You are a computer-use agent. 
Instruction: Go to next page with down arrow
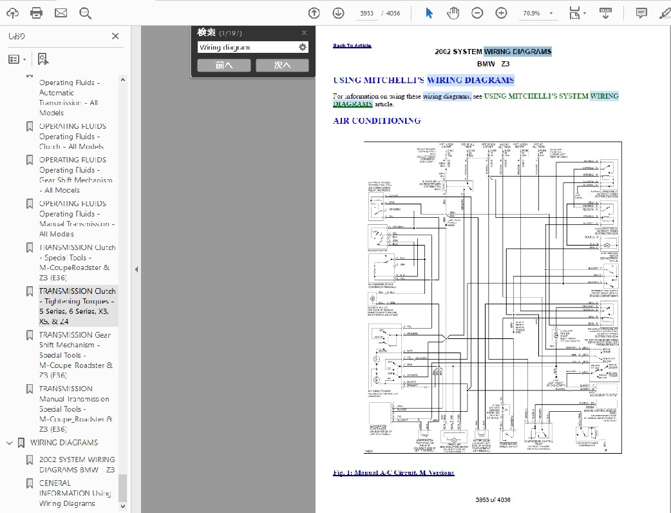338,13
